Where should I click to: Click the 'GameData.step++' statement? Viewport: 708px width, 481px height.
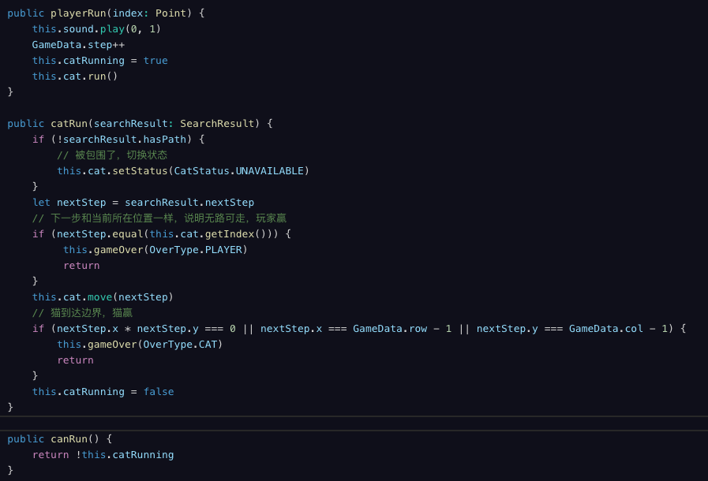click(78, 45)
